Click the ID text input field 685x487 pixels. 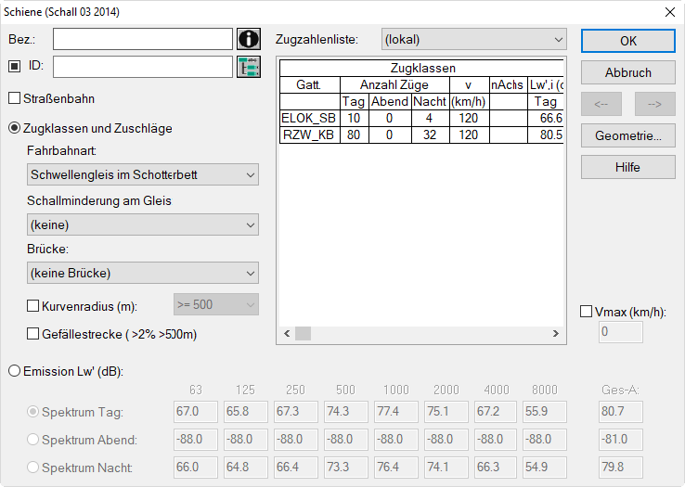[143, 67]
